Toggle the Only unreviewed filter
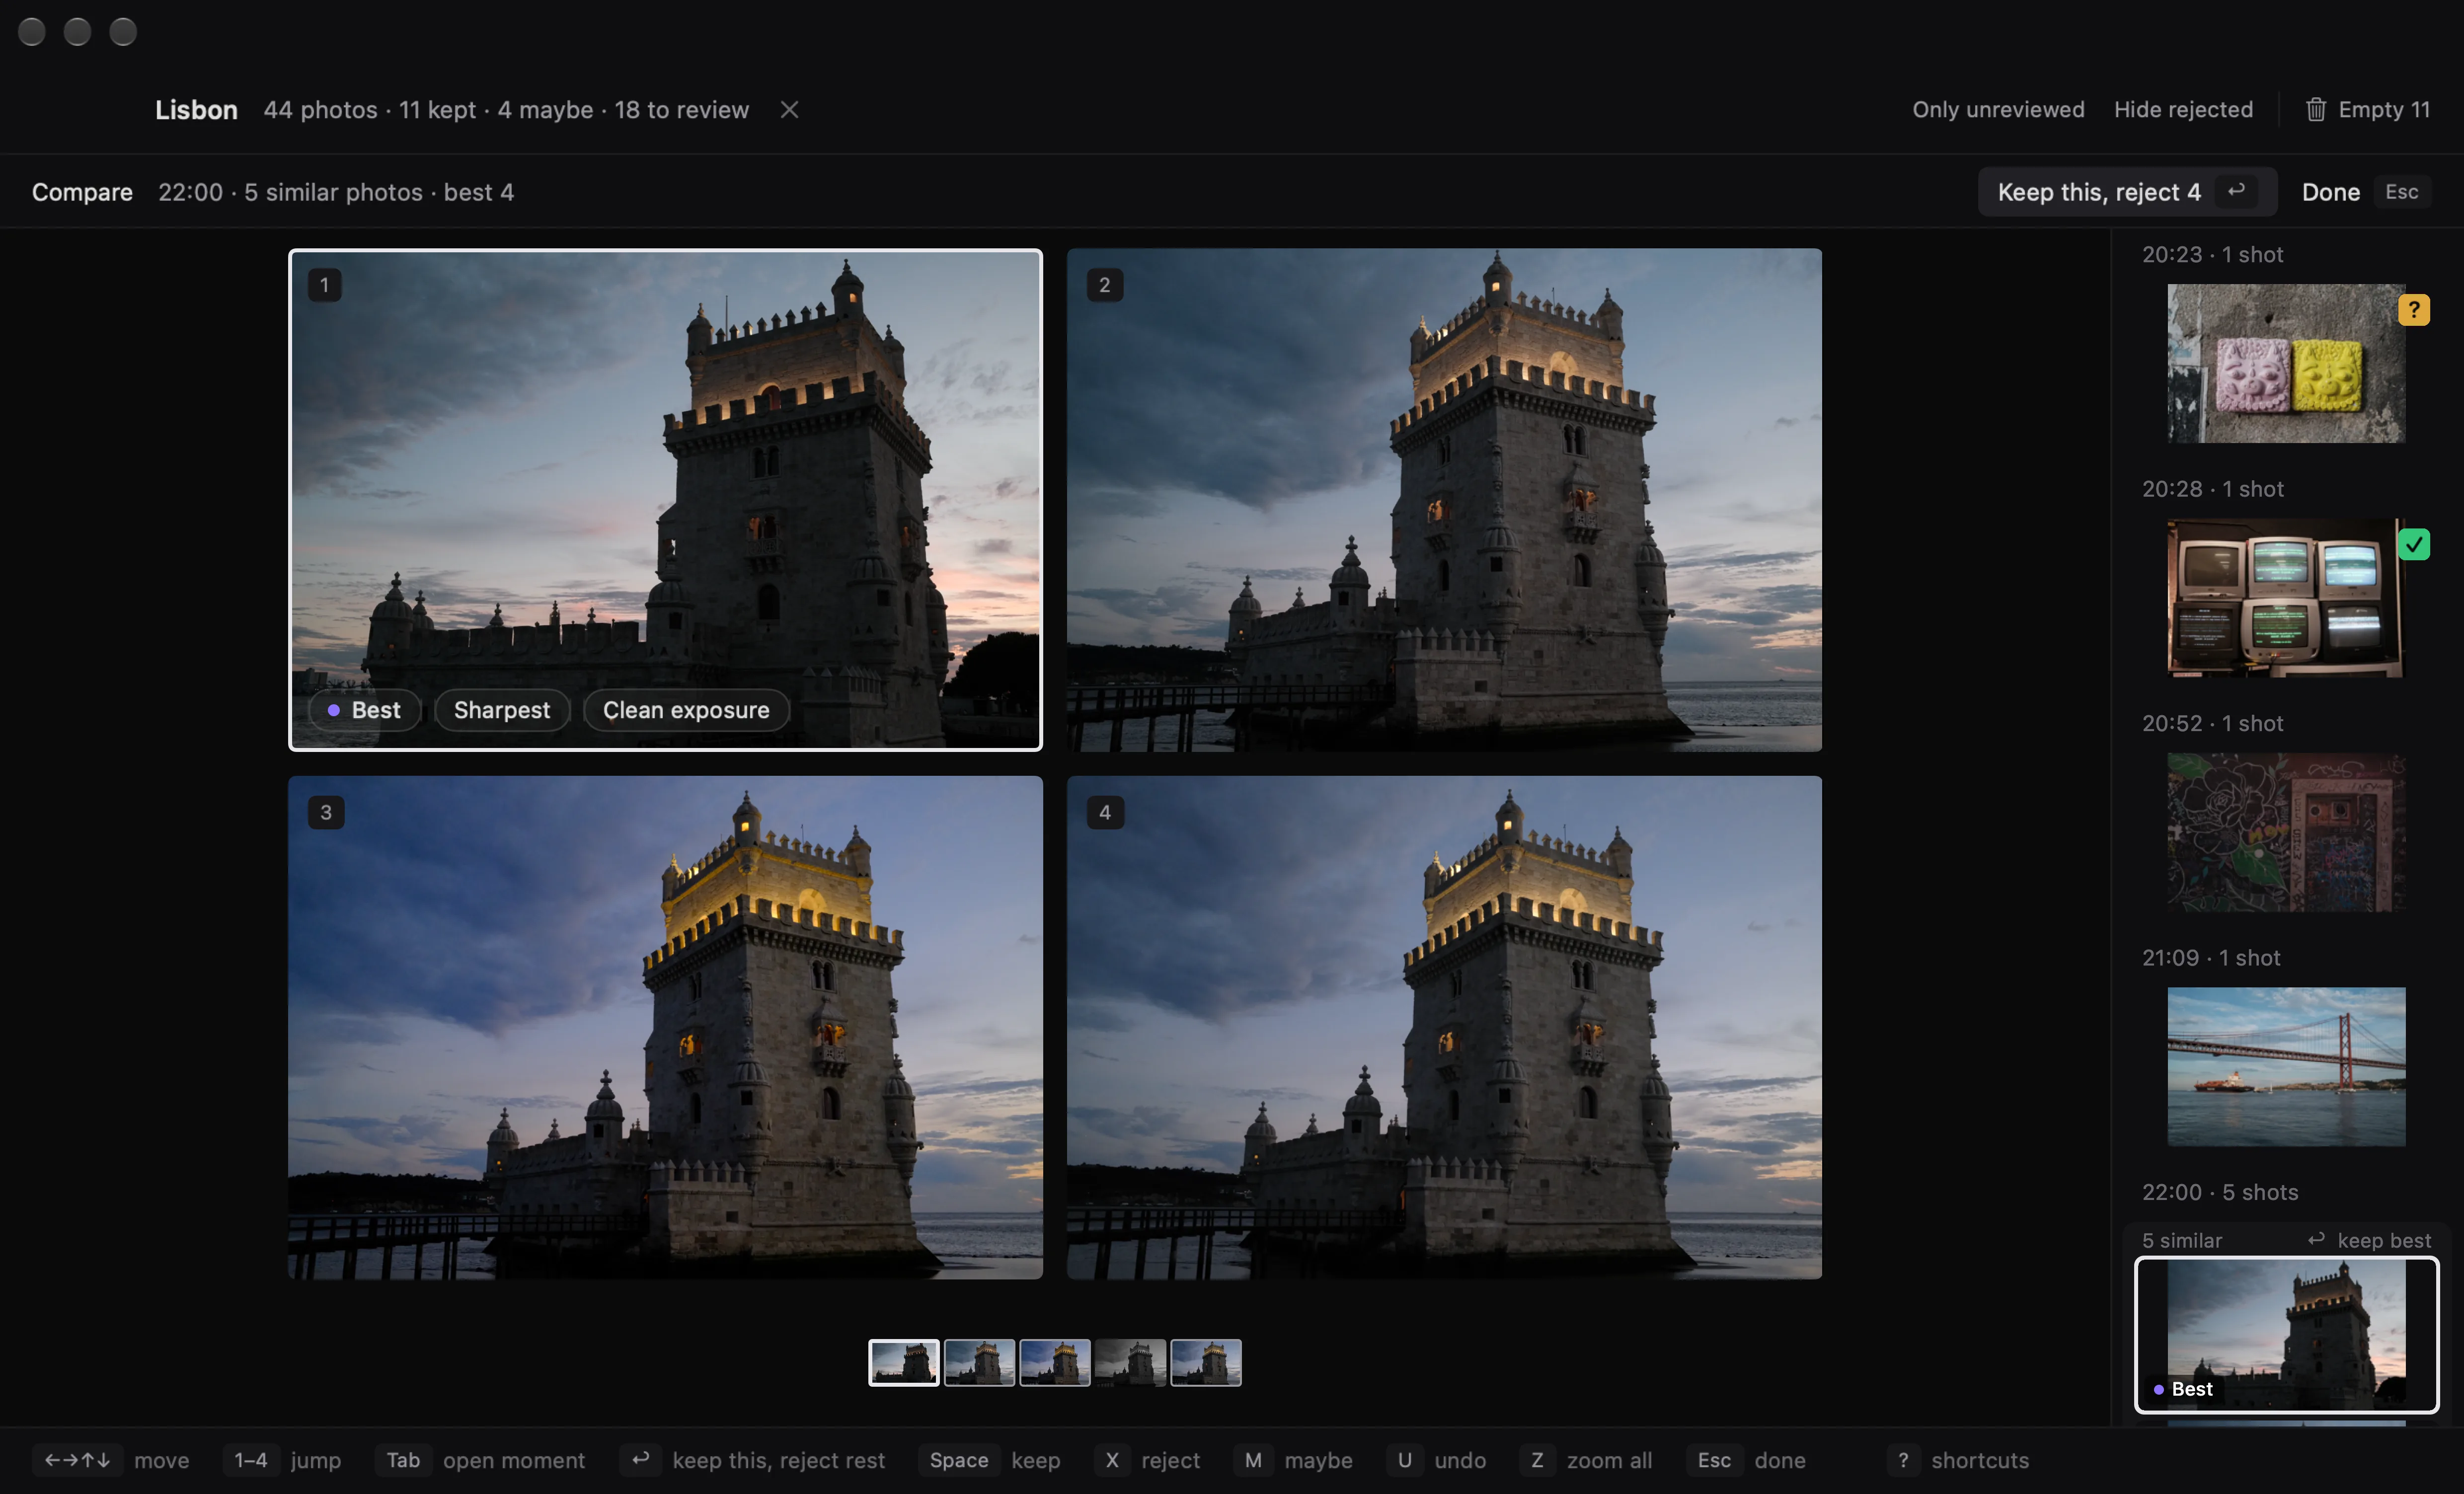The height and width of the screenshot is (1494, 2464). pyautogui.click(x=1998, y=110)
